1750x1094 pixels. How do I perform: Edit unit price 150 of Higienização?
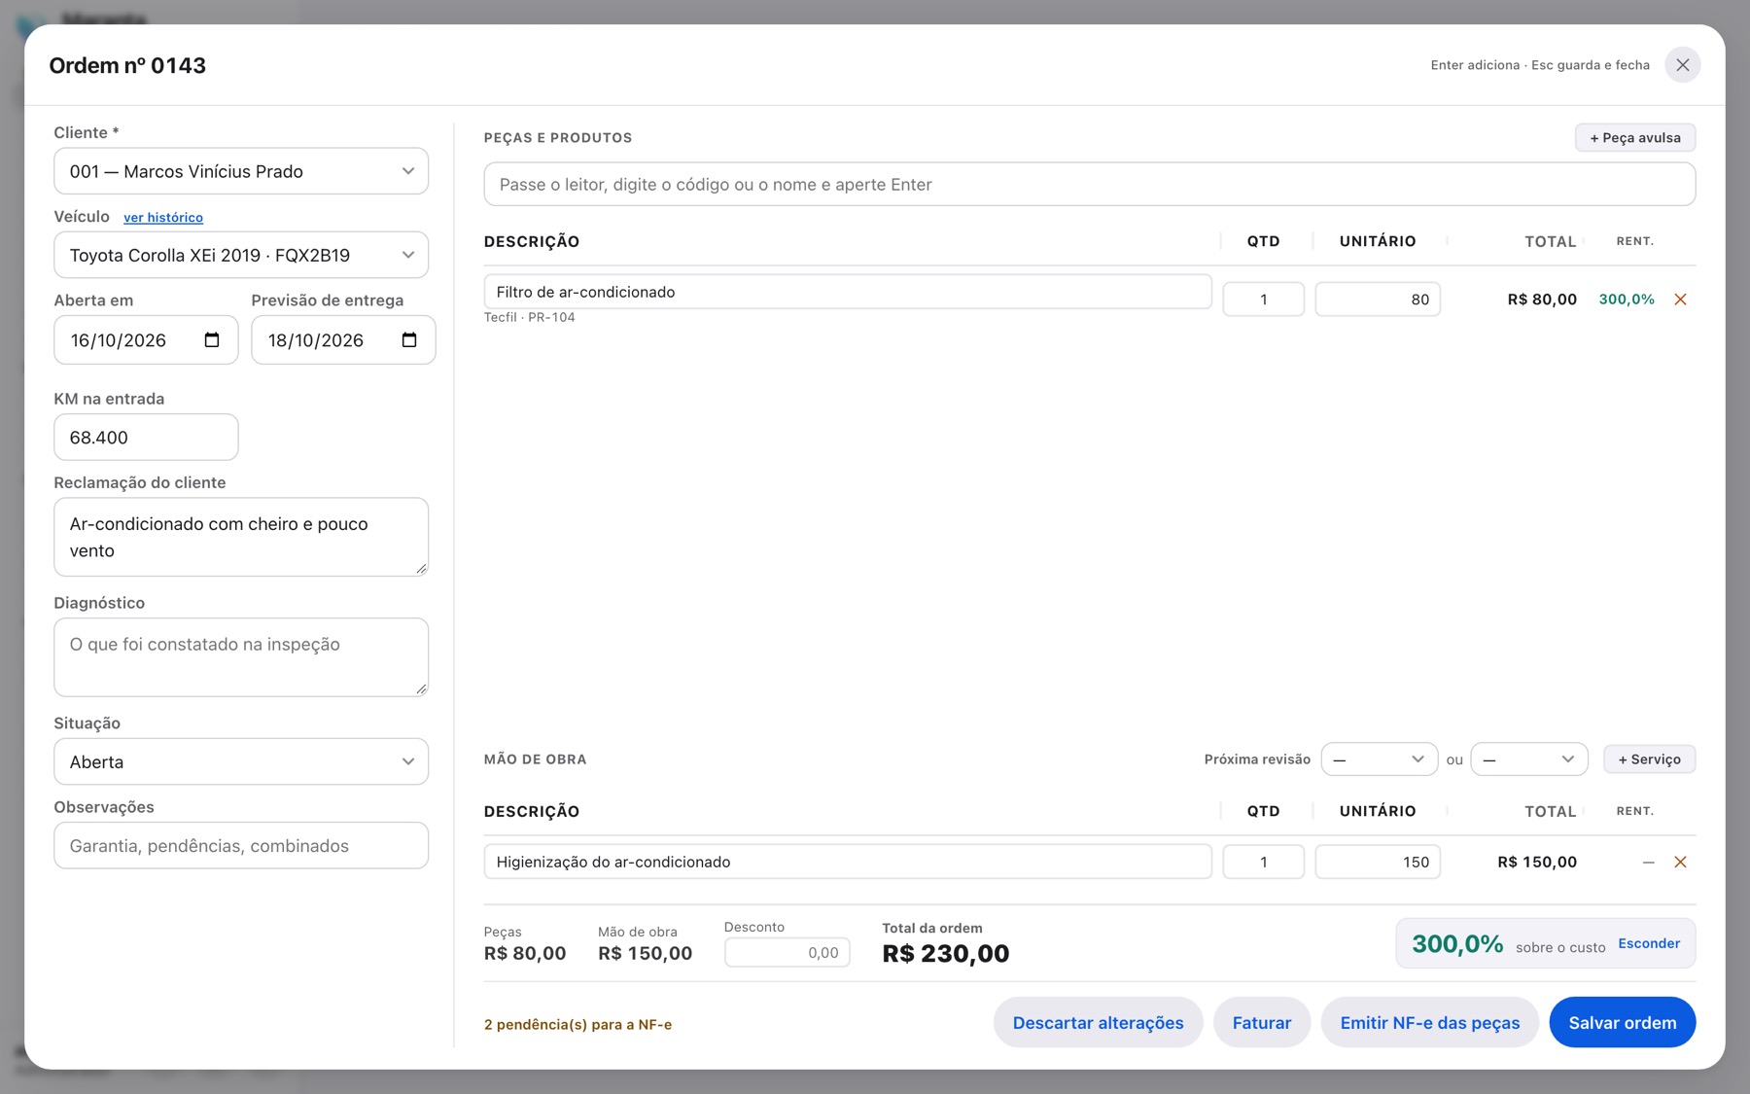(x=1378, y=862)
